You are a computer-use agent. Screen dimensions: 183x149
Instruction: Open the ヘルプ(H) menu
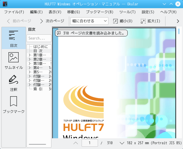[168, 12]
